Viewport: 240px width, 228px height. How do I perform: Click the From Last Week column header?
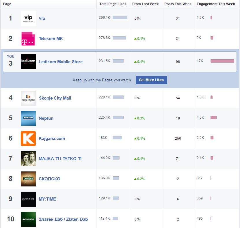[145, 4]
